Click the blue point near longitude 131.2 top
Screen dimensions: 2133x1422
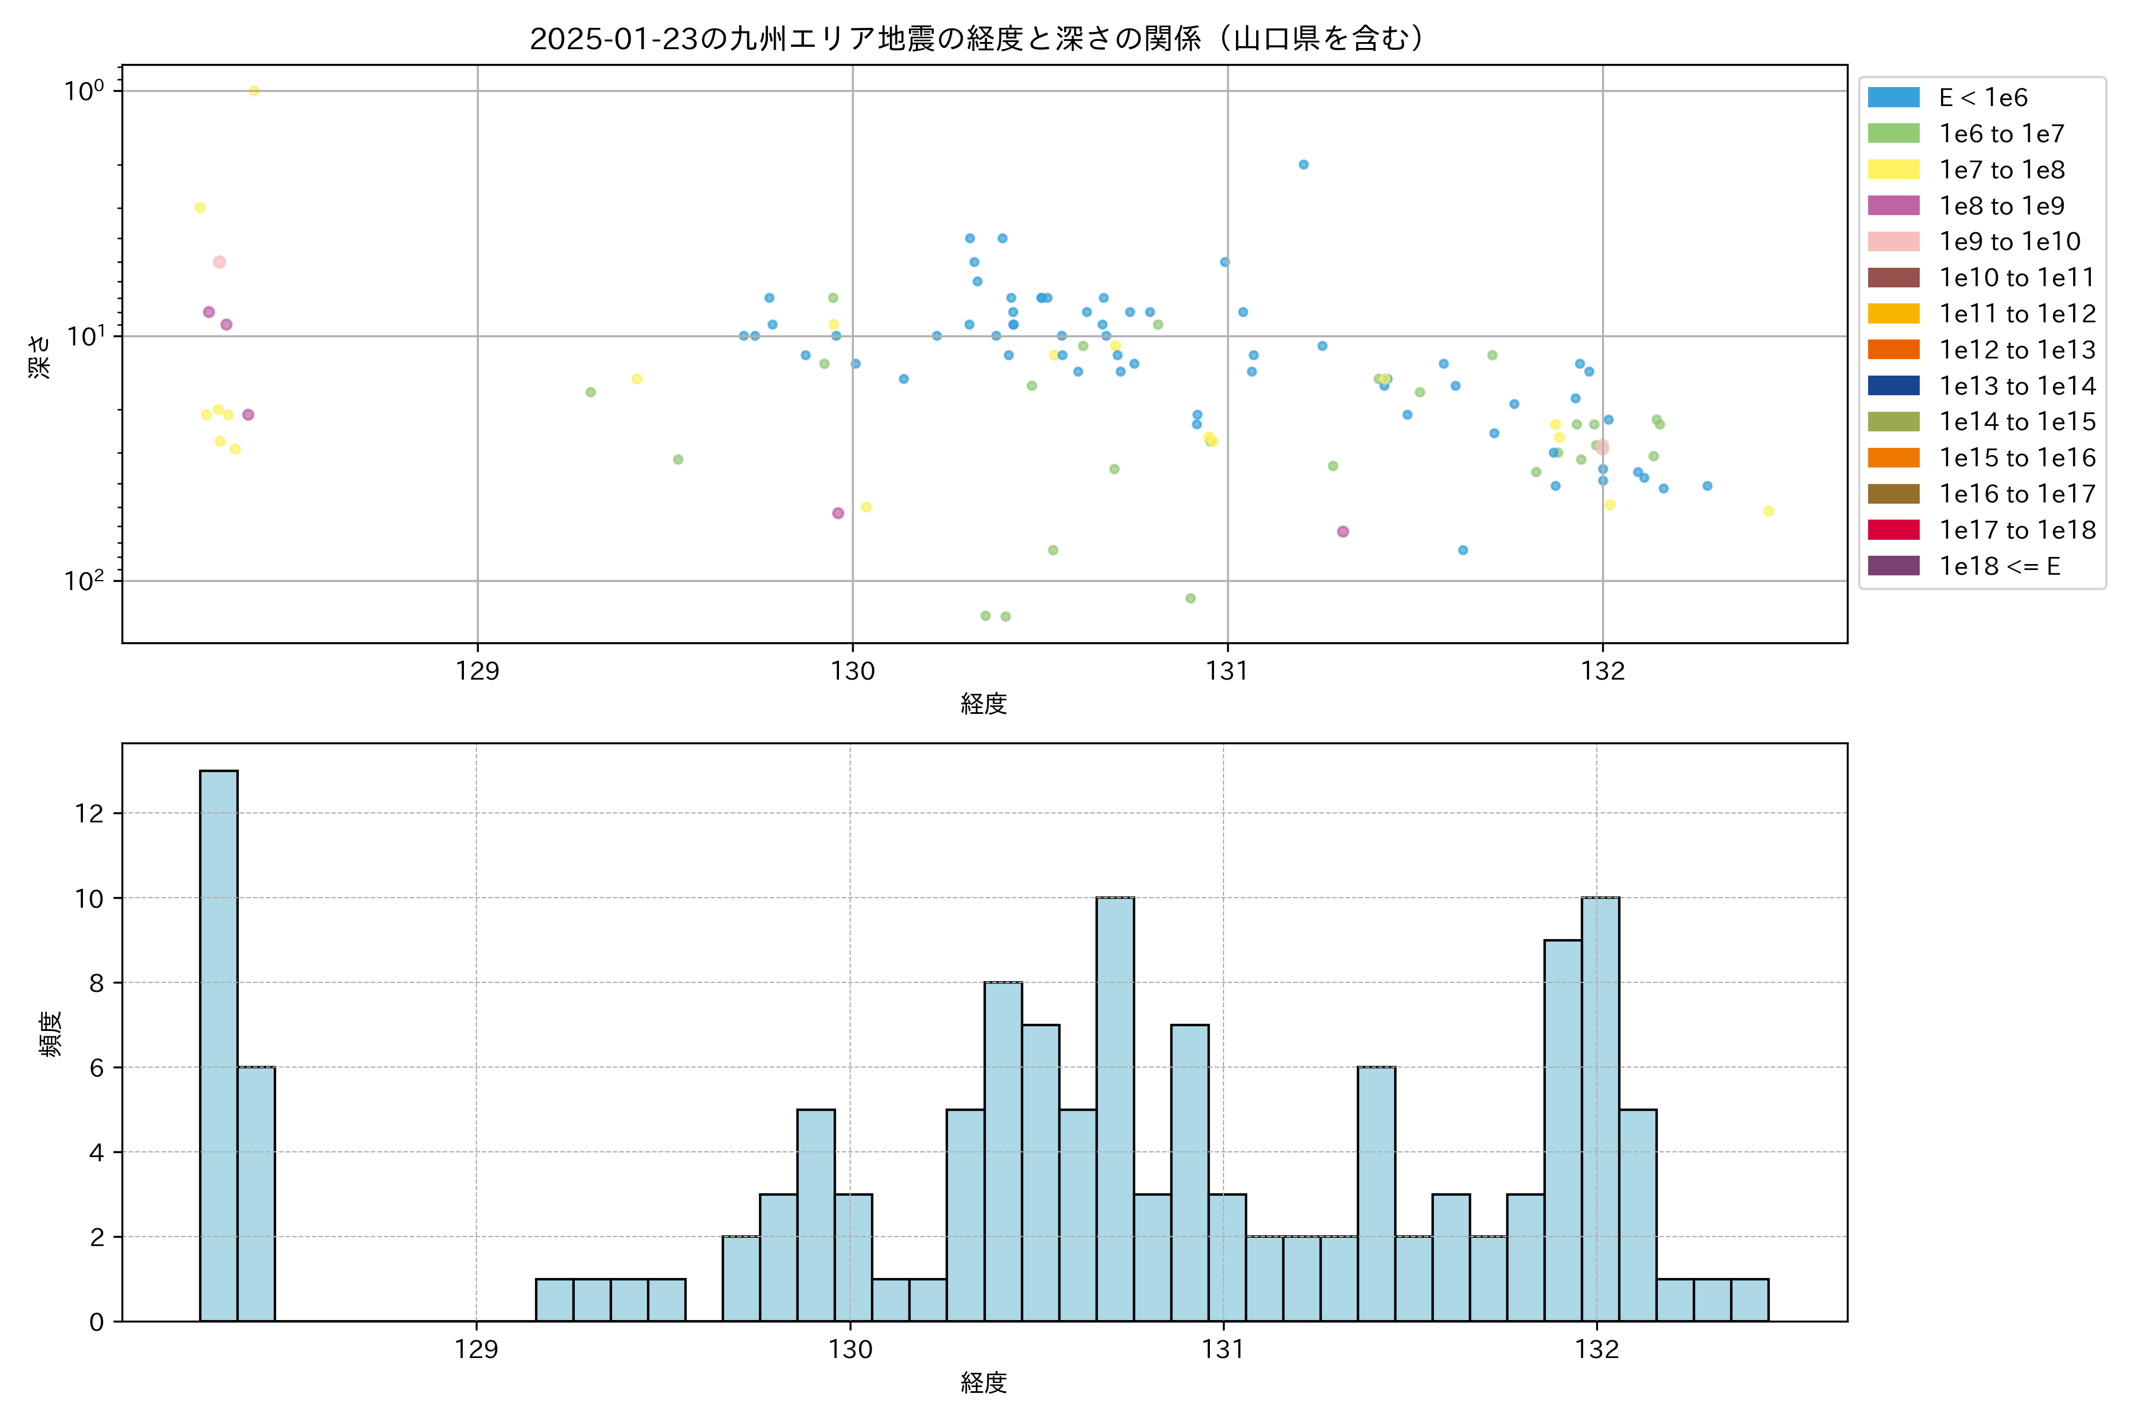pos(1303,165)
